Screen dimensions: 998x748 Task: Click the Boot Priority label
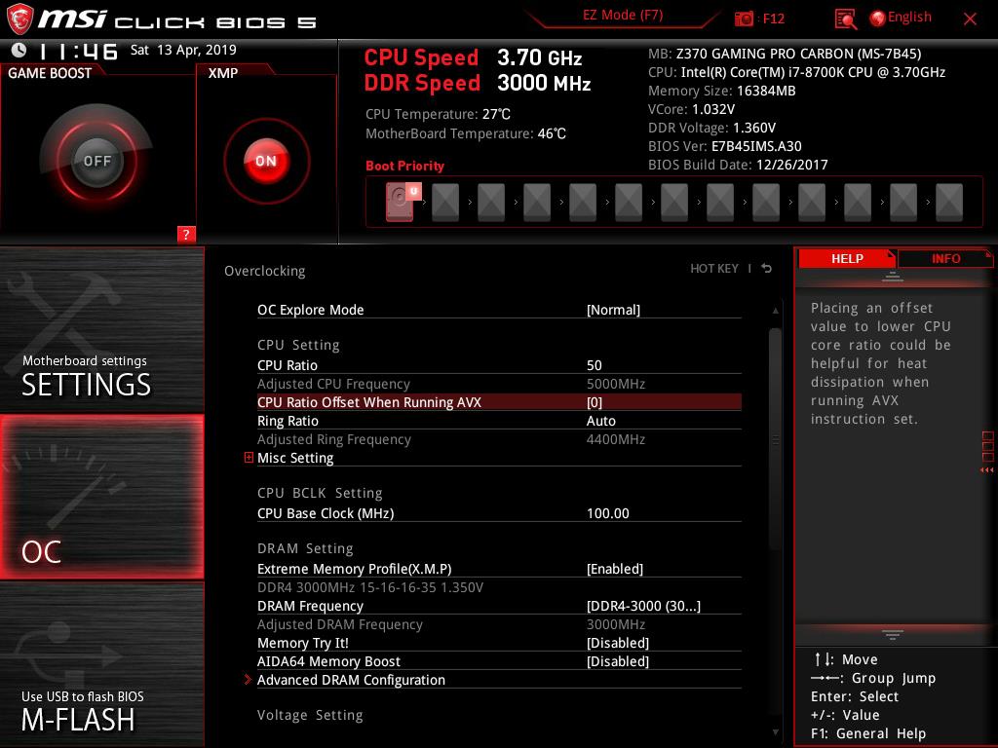coord(404,166)
